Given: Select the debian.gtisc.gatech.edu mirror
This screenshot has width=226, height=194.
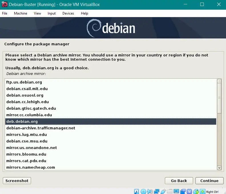Looking at the screenshot, I should 111,108.
